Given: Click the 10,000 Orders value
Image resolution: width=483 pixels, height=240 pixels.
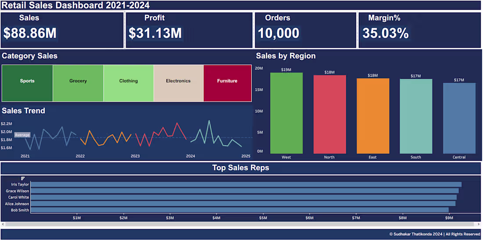Looking at the screenshot, I should (278, 33).
